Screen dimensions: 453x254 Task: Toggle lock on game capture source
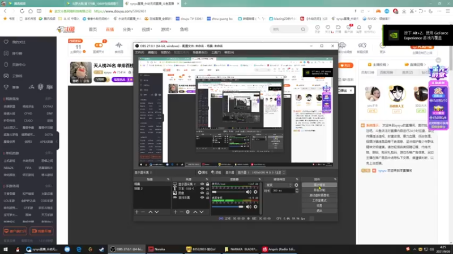[x=207, y=198]
